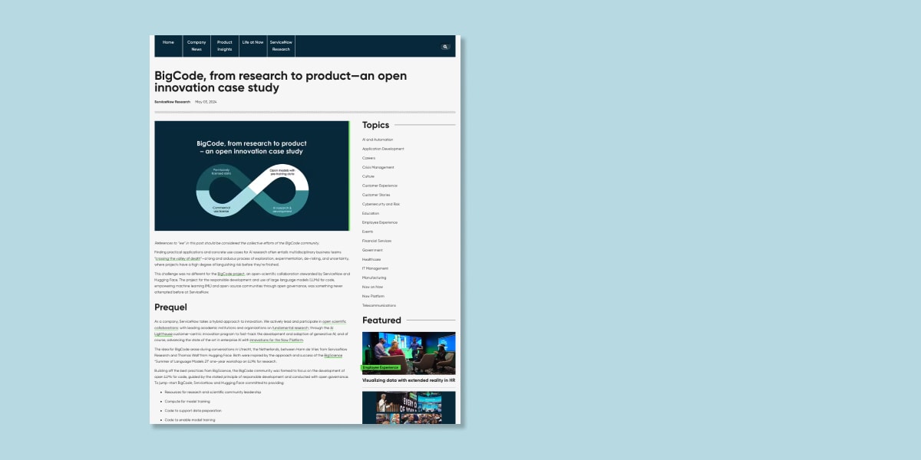The height and width of the screenshot is (460, 921).
Task: Click the "Compute for model training" bullet
Action: click(186, 401)
